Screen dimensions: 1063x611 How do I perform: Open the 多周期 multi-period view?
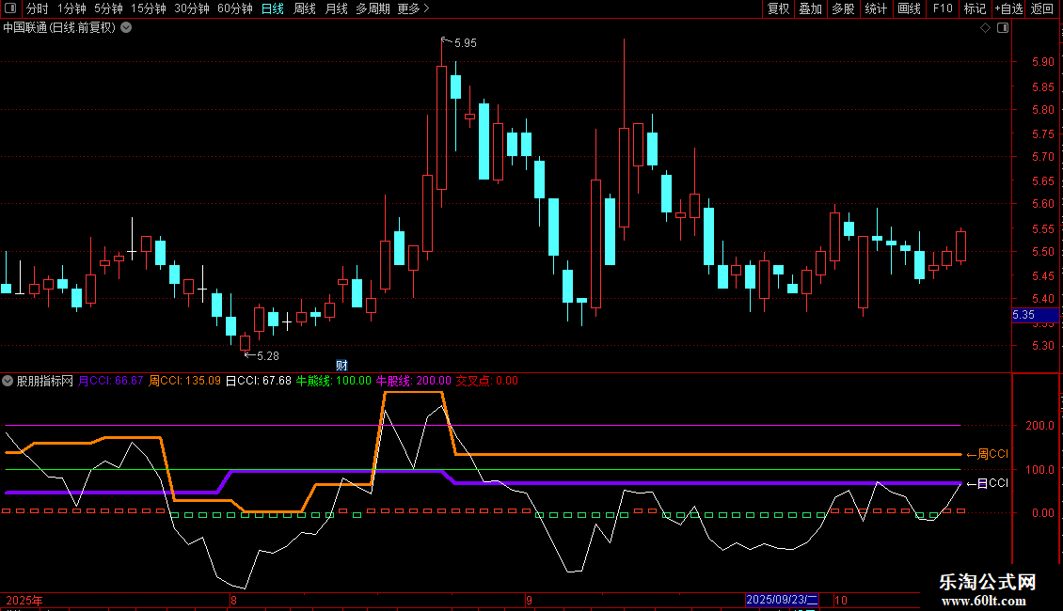click(x=373, y=8)
